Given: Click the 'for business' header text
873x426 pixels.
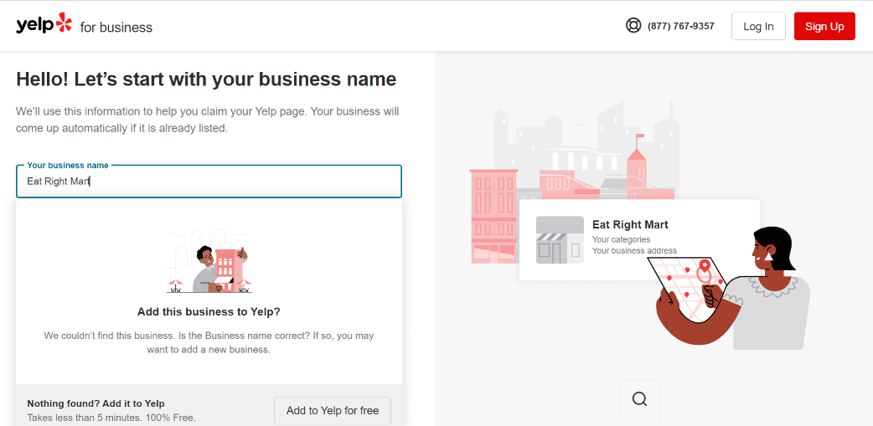Looking at the screenshot, I should [x=116, y=28].
